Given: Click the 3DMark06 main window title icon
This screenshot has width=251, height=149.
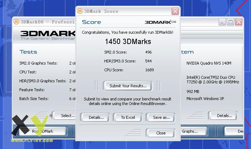Looking at the screenshot, I should point(16,22).
